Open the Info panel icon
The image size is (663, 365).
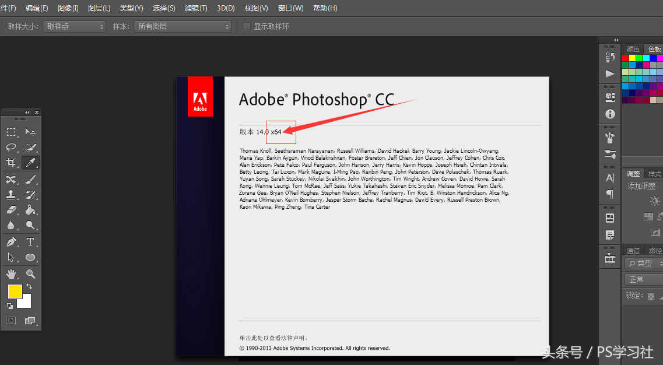pos(610,114)
